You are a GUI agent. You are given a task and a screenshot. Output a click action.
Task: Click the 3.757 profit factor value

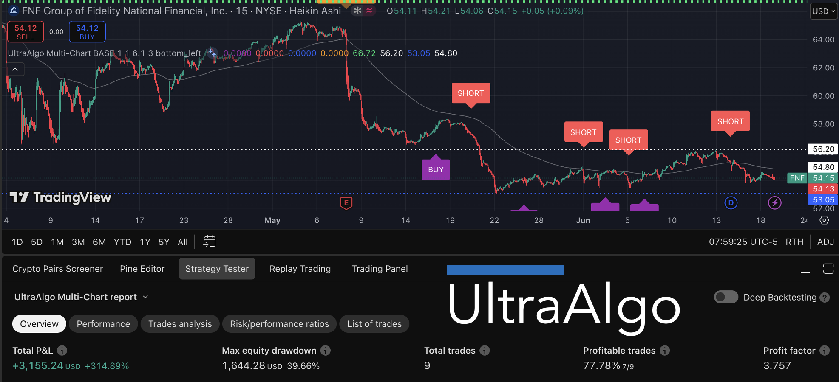point(777,366)
